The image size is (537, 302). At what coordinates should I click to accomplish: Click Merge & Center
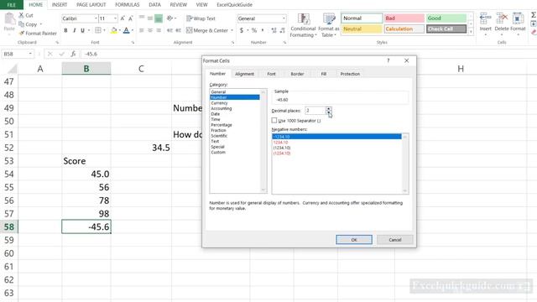[x=207, y=30]
